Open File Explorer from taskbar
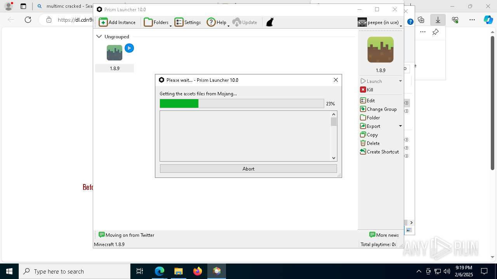The width and height of the screenshot is (497, 279). click(x=178, y=271)
